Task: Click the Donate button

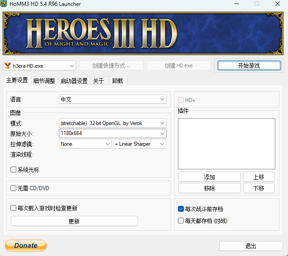Action: coord(26,246)
